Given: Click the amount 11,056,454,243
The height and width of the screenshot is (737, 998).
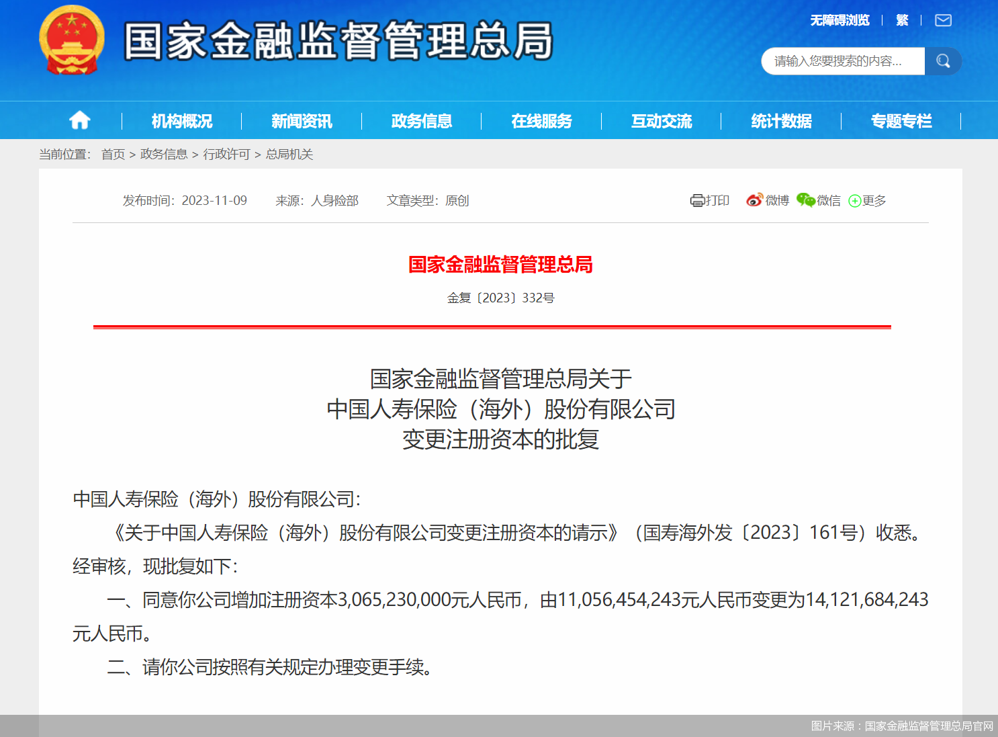Looking at the screenshot, I should point(620,600).
